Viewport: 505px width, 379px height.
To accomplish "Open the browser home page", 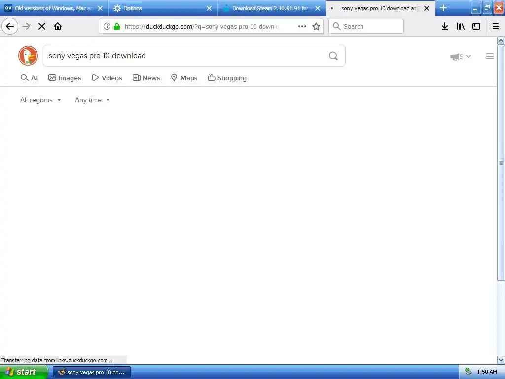I will pos(58,26).
